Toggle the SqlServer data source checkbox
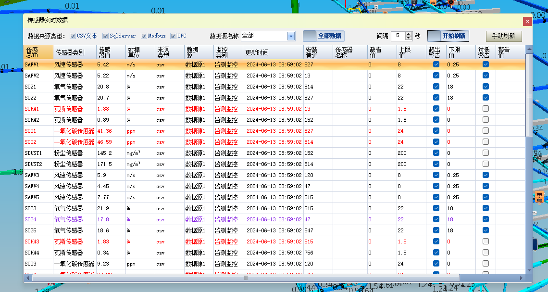The height and width of the screenshot is (292, 548). click(105, 36)
